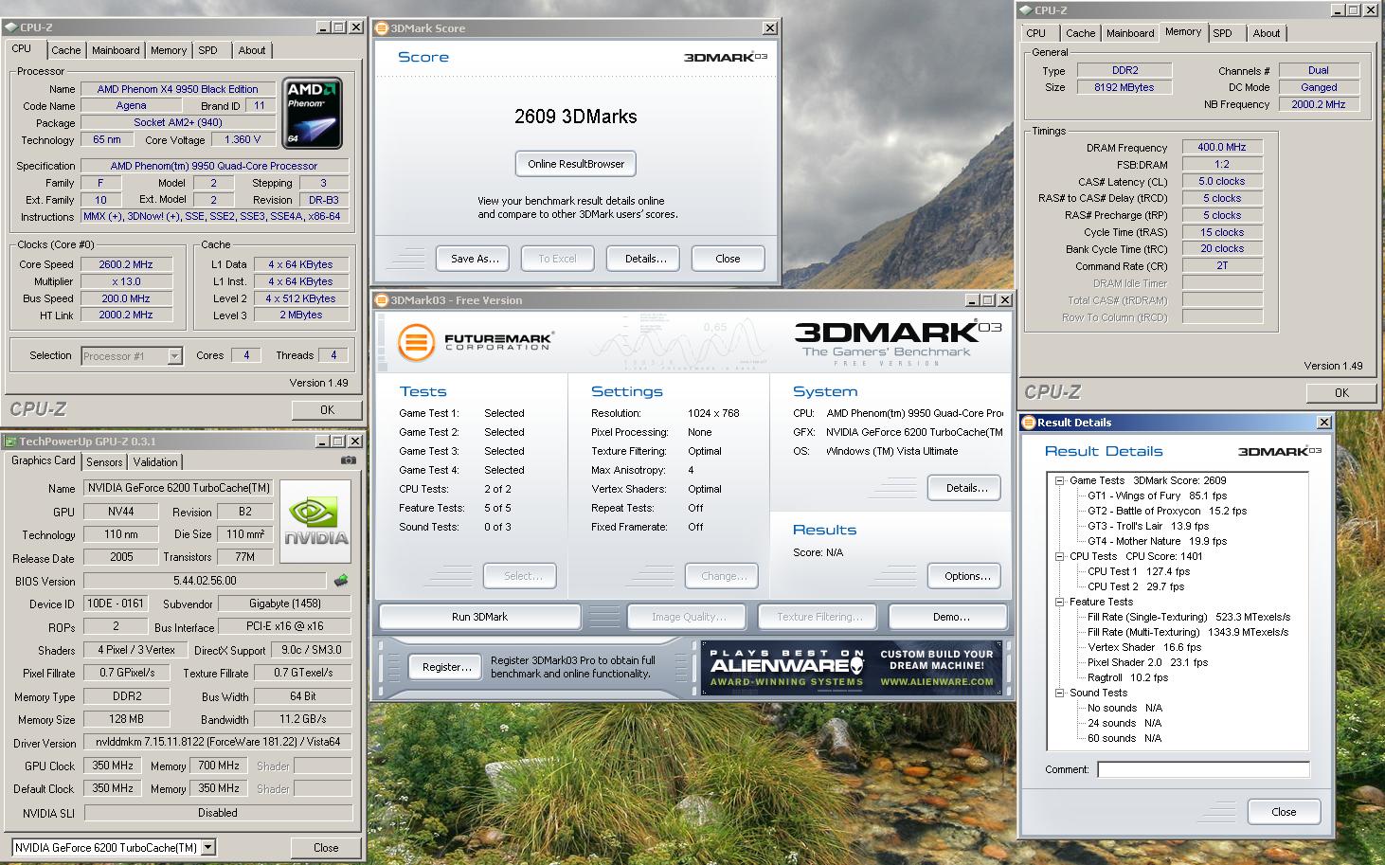Select GT4 - Mother Nature result row

(x=1157, y=541)
